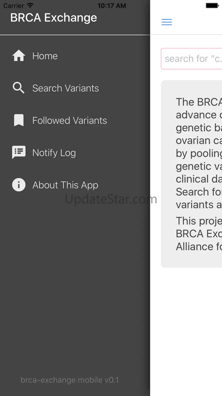Image resolution: width=222 pixels, height=396 pixels.
Task: Tap the Wi-Fi icon in status bar
Action: [x=30, y=5]
